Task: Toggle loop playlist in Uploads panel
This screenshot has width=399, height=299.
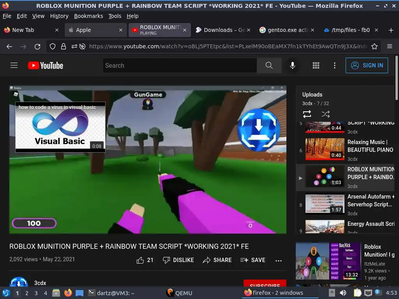Action: [307, 114]
